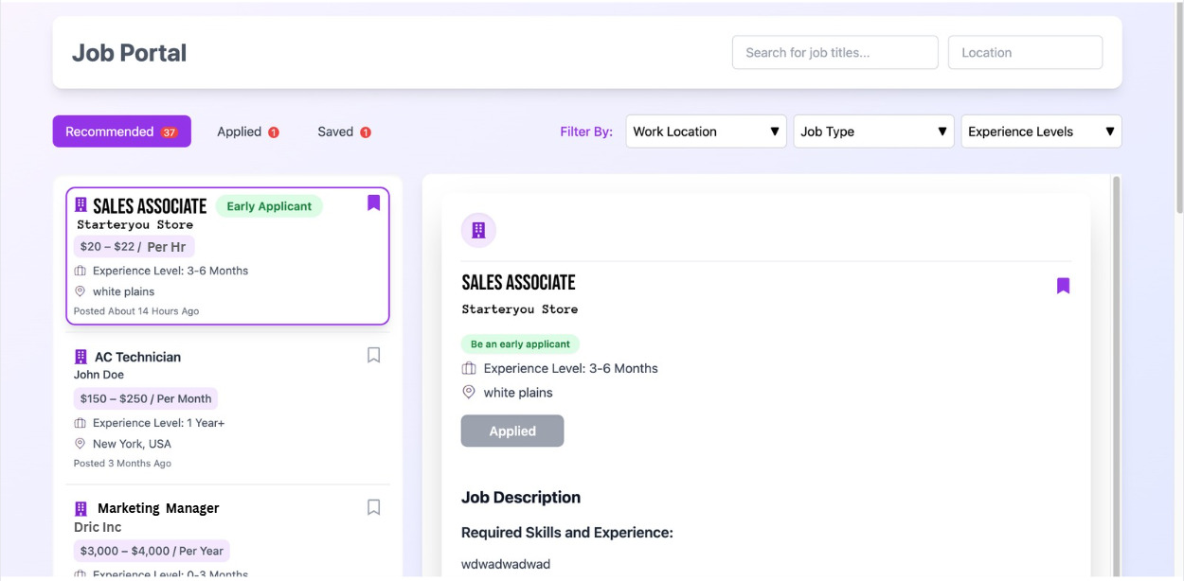Click building icon beside Marketing Manager

click(x=81, y=508)
